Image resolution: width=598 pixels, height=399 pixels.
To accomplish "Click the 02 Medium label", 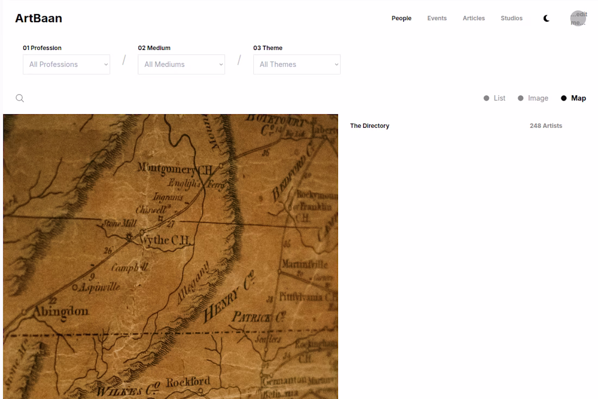I will pyautogui.click(x=154, y=48).
